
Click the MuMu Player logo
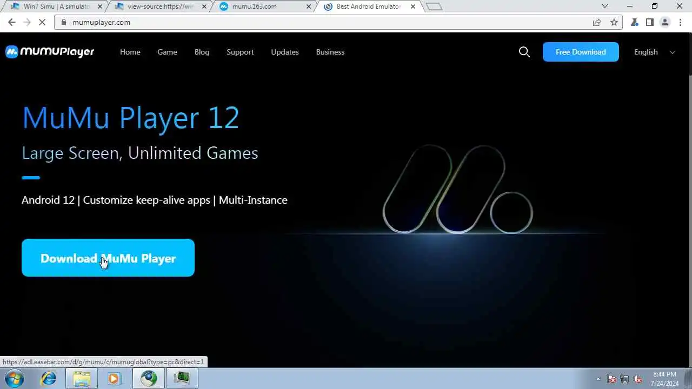click(x=50, y=52)
